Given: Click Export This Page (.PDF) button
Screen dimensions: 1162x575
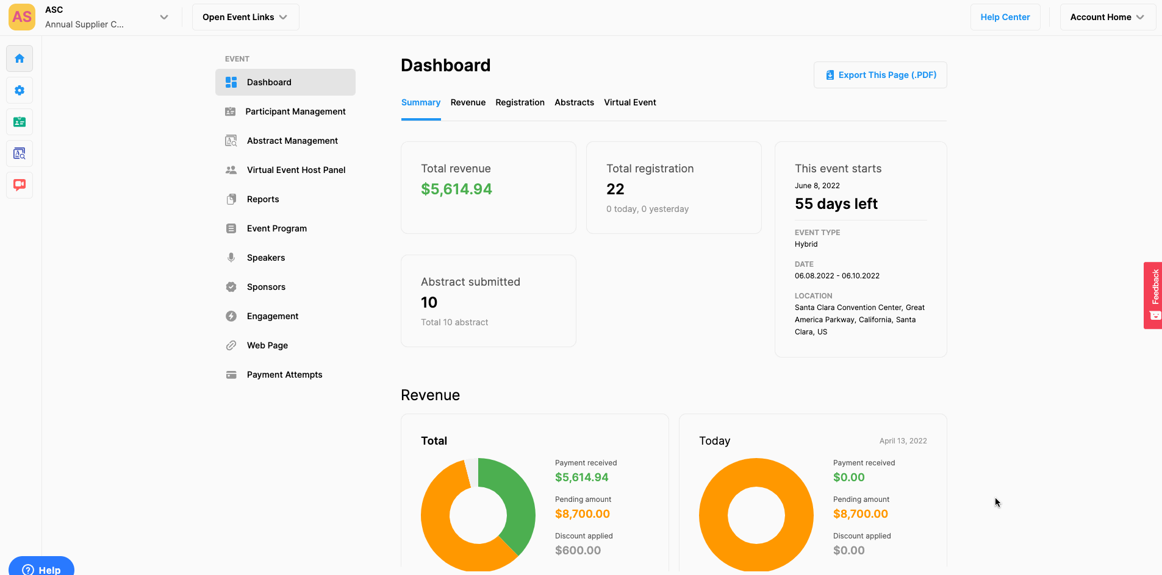Looking at the screenshot, I should pos(880,75).
